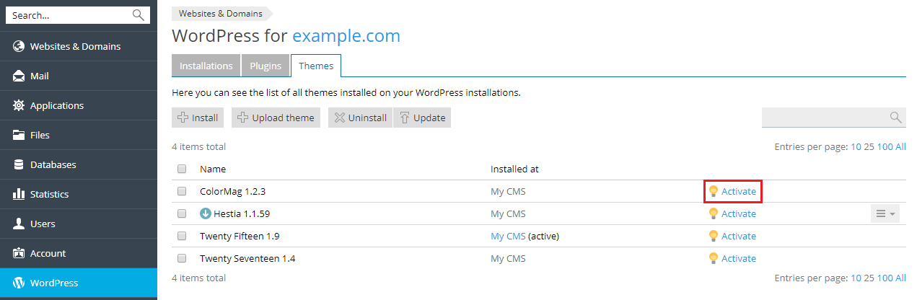Click the Statistics bar chart icon
Screen dimensions: 917x300
point(19,194)
